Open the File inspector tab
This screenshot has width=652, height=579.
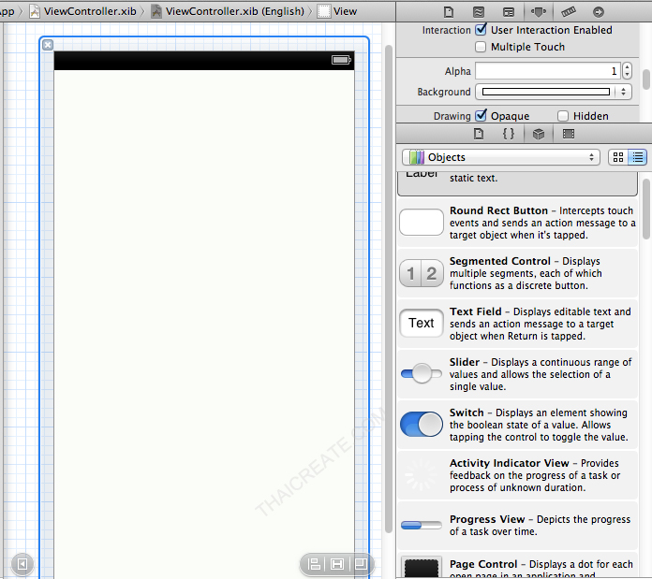448,12
